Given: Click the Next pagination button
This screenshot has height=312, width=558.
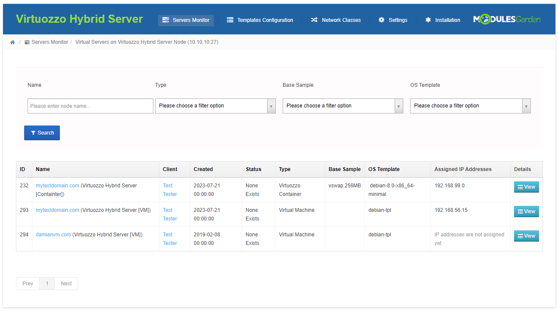Looking at the screenshot, I should tap(66, 284).
